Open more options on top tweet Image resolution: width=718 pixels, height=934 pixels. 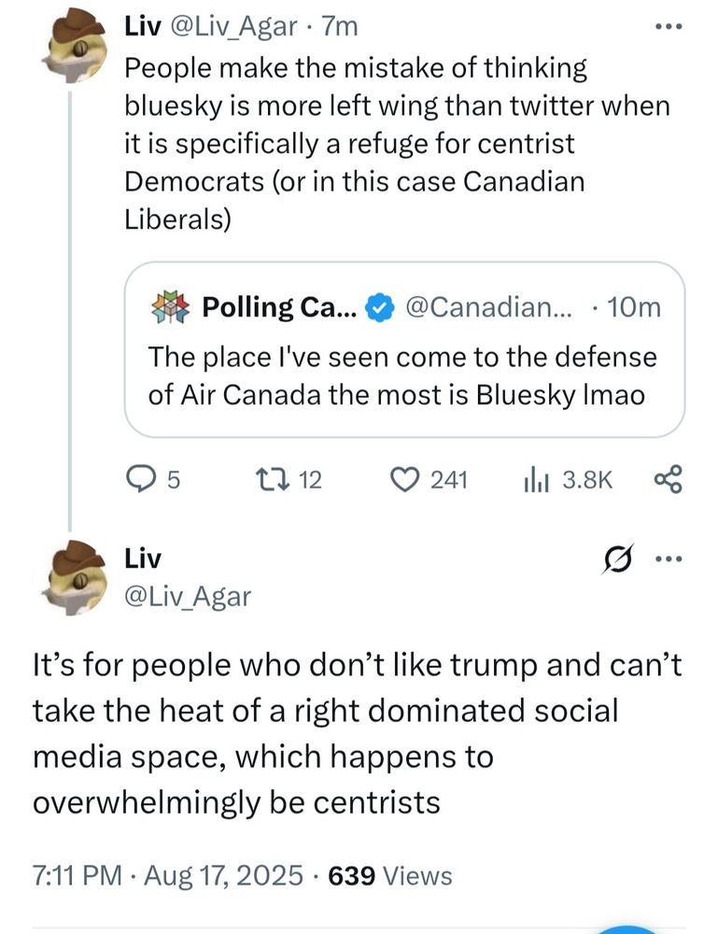[x=669, y=27]
